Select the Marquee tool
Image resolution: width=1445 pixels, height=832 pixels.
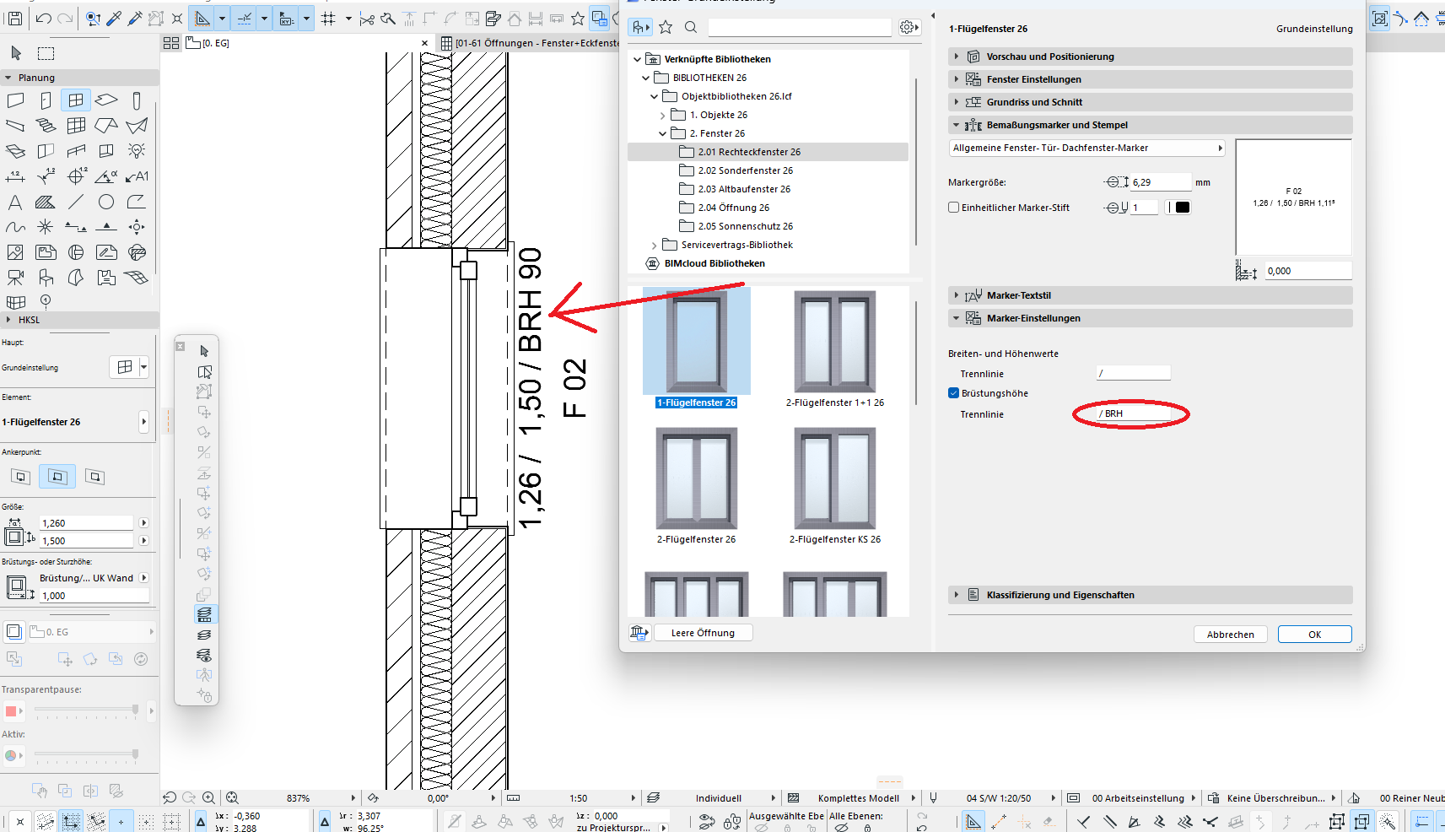pos(46,53)
